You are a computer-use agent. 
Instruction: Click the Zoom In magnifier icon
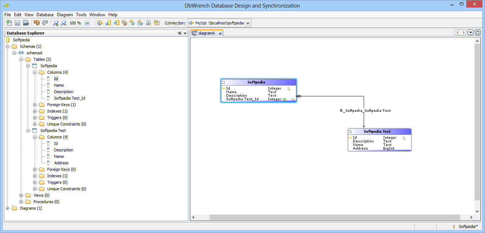[x=56, y=23]
